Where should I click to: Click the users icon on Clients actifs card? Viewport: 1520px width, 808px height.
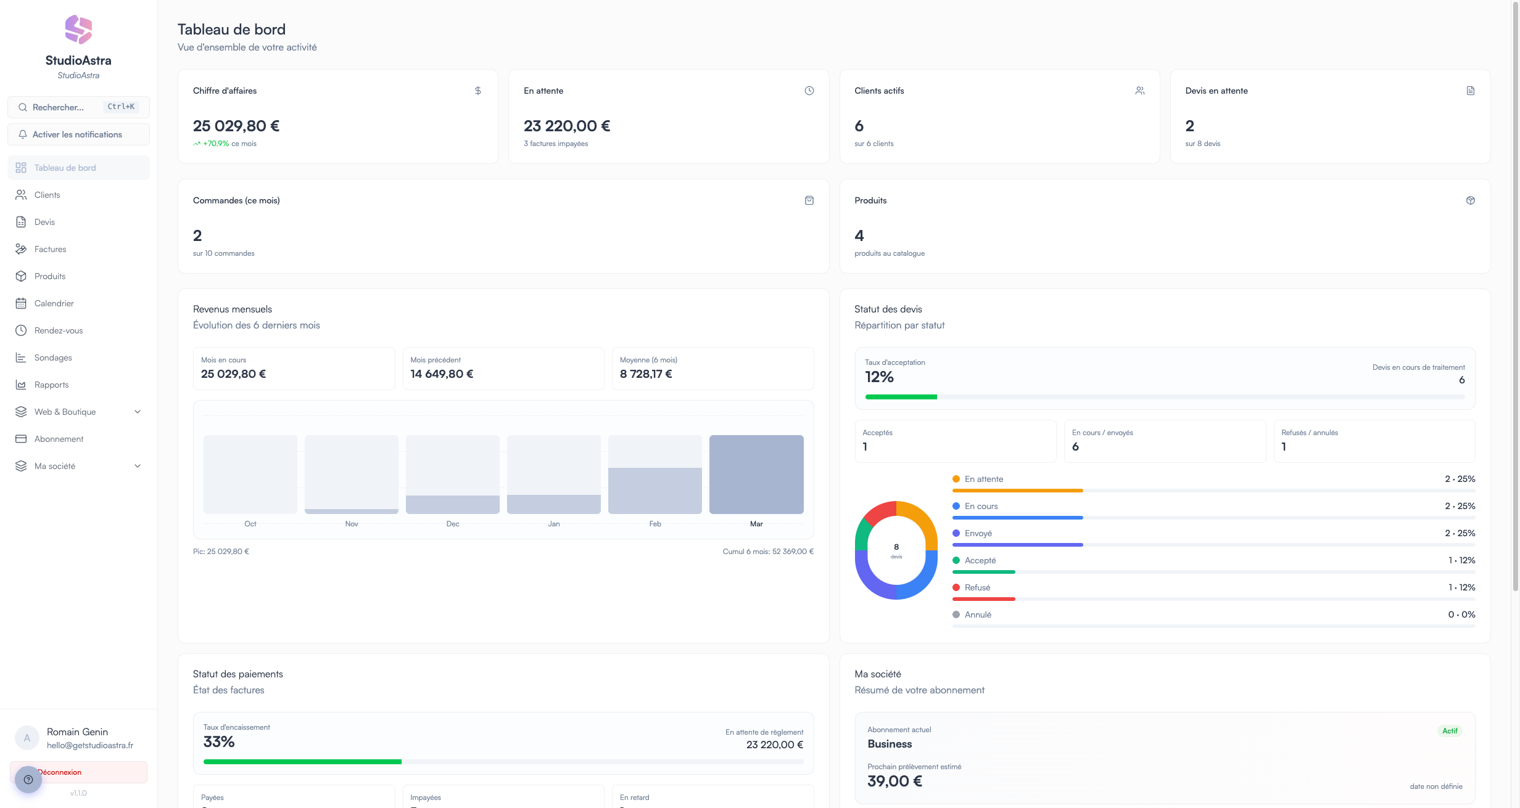(1139, 91)
